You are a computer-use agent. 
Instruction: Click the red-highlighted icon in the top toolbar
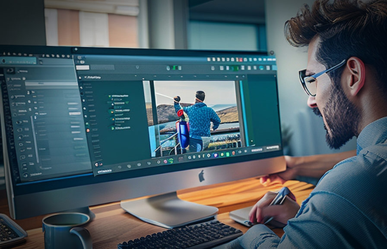[241, 59]
